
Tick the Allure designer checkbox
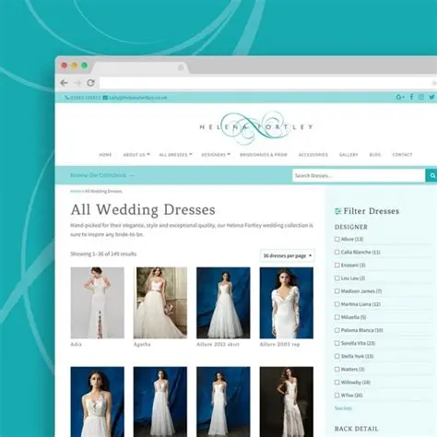[337, 239]
